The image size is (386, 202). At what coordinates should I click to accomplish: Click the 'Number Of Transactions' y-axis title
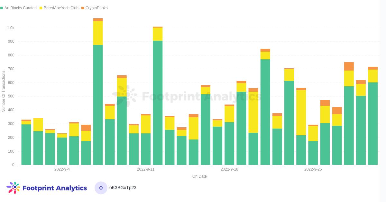coord(4,92)
